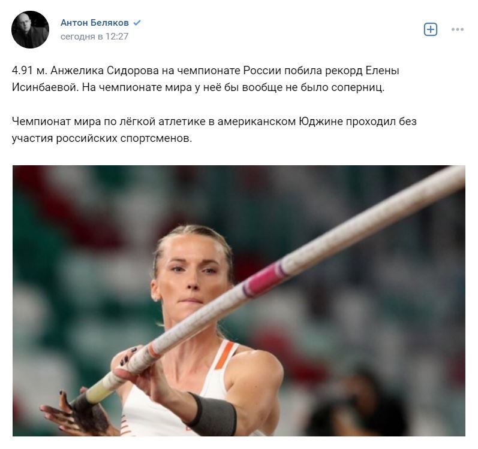478x449 pixels.
Task: Open Антон Беляков's profile avatar
Action: (x=30, y=29)
